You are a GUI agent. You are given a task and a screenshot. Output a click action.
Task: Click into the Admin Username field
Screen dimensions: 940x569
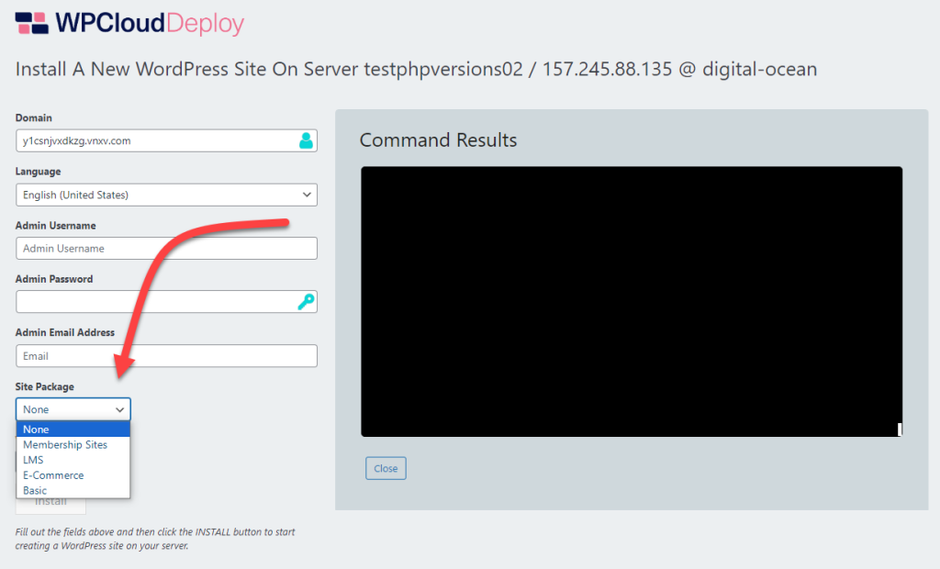click(165, 248)
